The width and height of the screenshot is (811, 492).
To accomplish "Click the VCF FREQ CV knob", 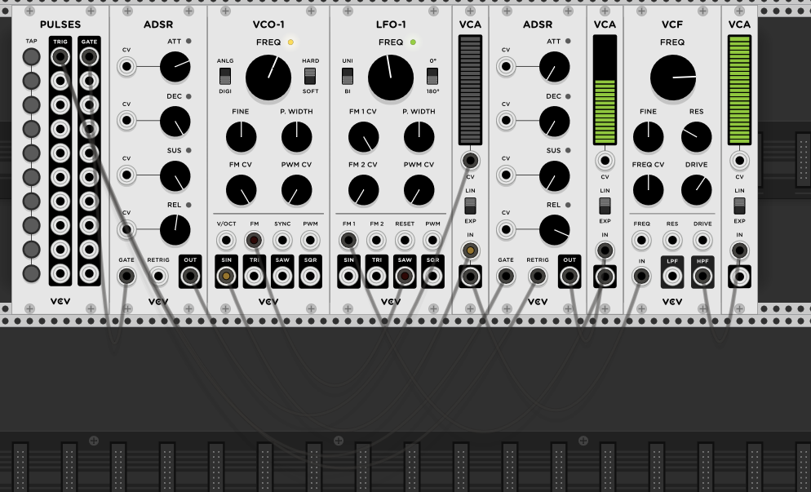I will (x=648, y=190).
